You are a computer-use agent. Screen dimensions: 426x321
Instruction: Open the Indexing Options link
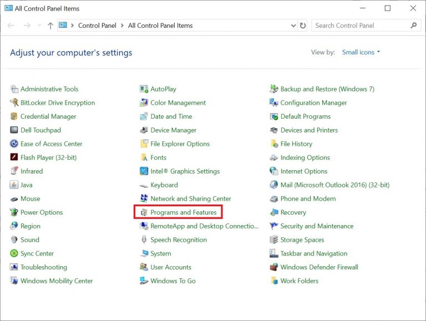pos(305,157)
